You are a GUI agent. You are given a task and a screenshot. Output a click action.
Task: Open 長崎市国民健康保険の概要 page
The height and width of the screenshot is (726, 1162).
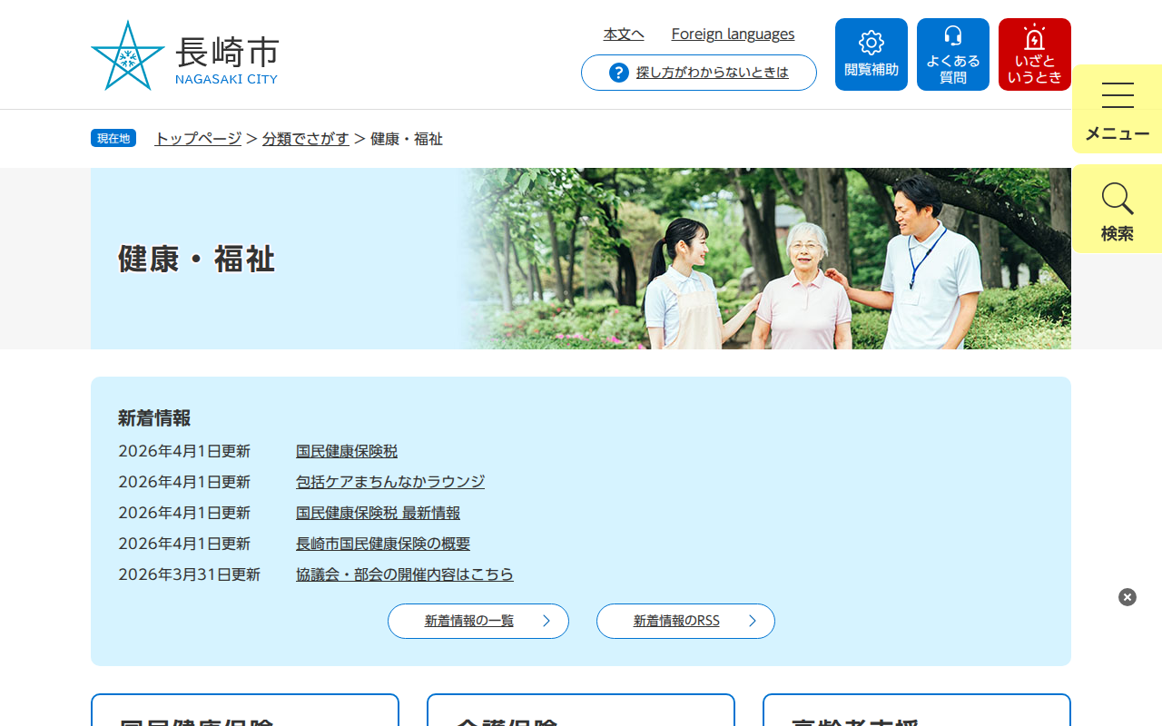[382, 544]
